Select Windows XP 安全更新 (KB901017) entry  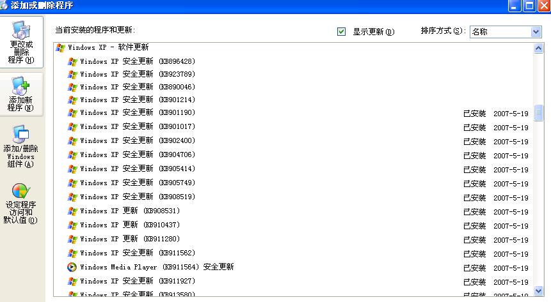tap(138, 126)
